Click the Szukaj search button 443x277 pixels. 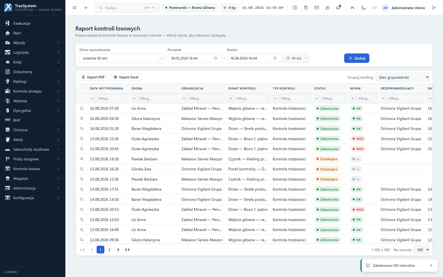357,58
